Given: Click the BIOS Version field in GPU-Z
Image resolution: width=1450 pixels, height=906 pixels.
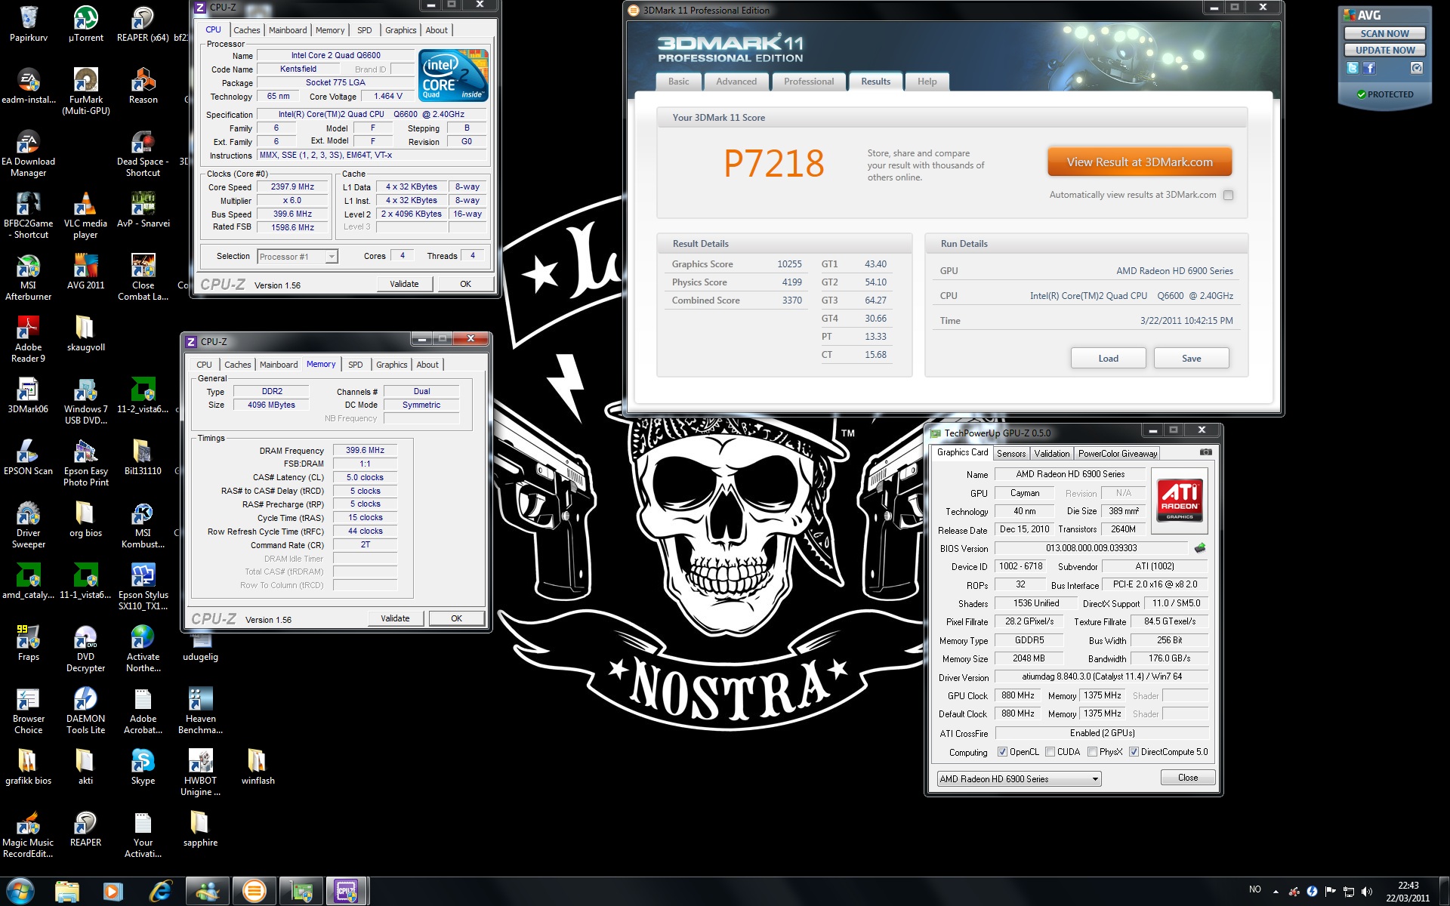Looking at the screenshot, I should click(1091, 548).
